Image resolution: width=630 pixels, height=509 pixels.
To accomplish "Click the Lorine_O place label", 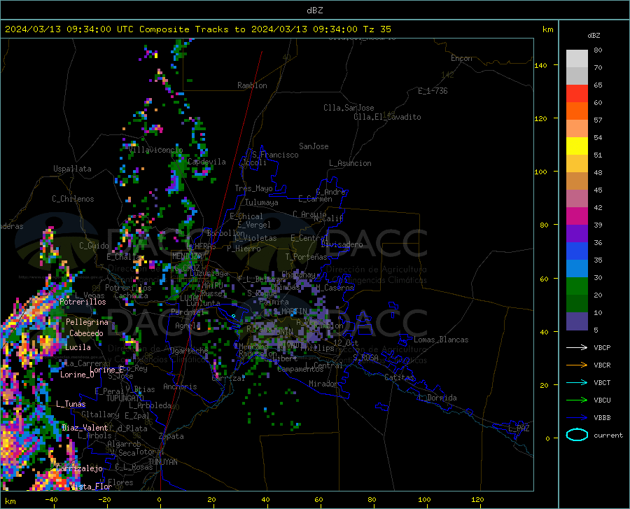I will coord(77,375).
